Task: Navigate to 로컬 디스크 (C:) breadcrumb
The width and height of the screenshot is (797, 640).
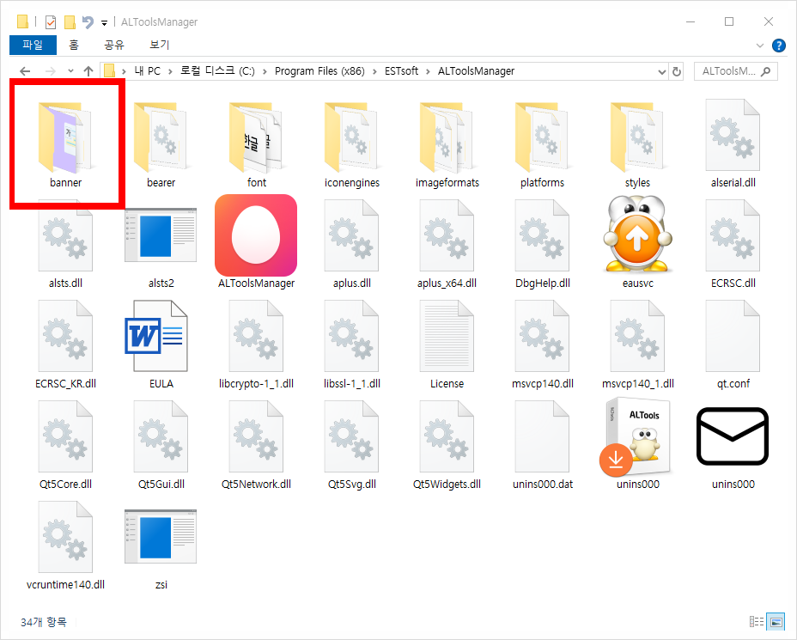Action: (x=217, y=71)
